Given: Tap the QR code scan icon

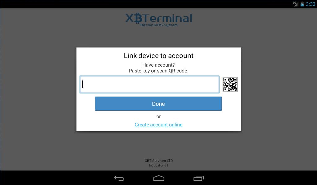Looking at the screenshot, I should (x=230, y=84).
